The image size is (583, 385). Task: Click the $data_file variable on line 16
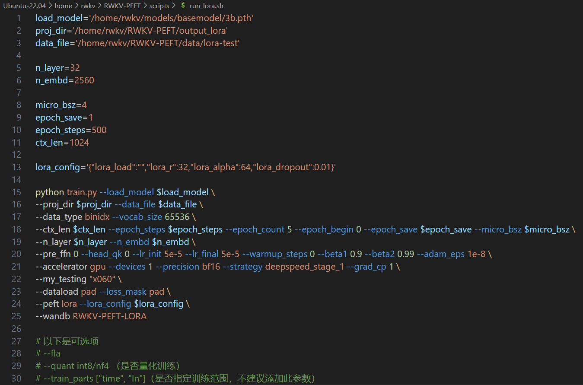(x=178, y=204)
